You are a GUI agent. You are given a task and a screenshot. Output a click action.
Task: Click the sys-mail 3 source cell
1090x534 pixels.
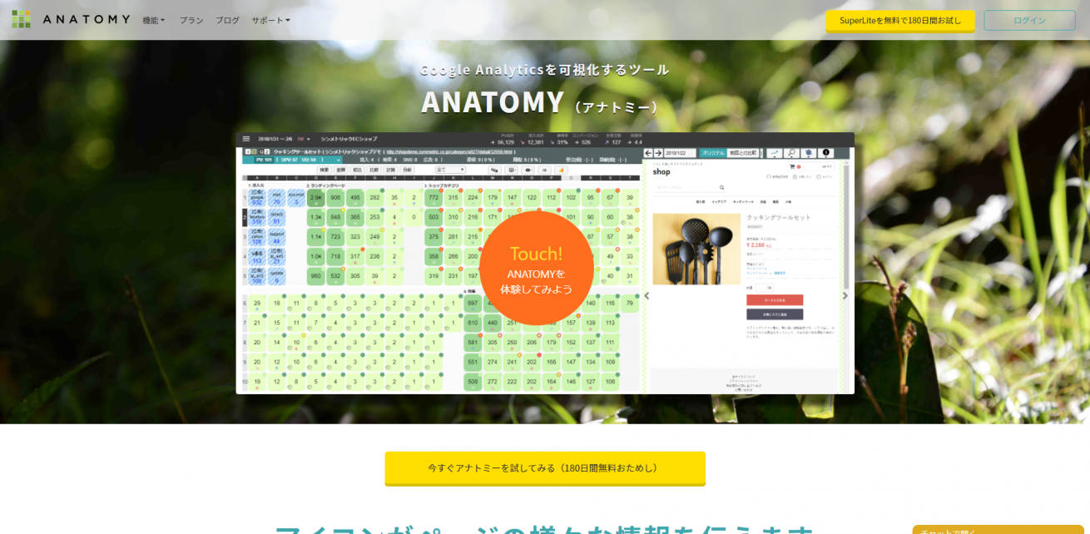coord(296,198)
